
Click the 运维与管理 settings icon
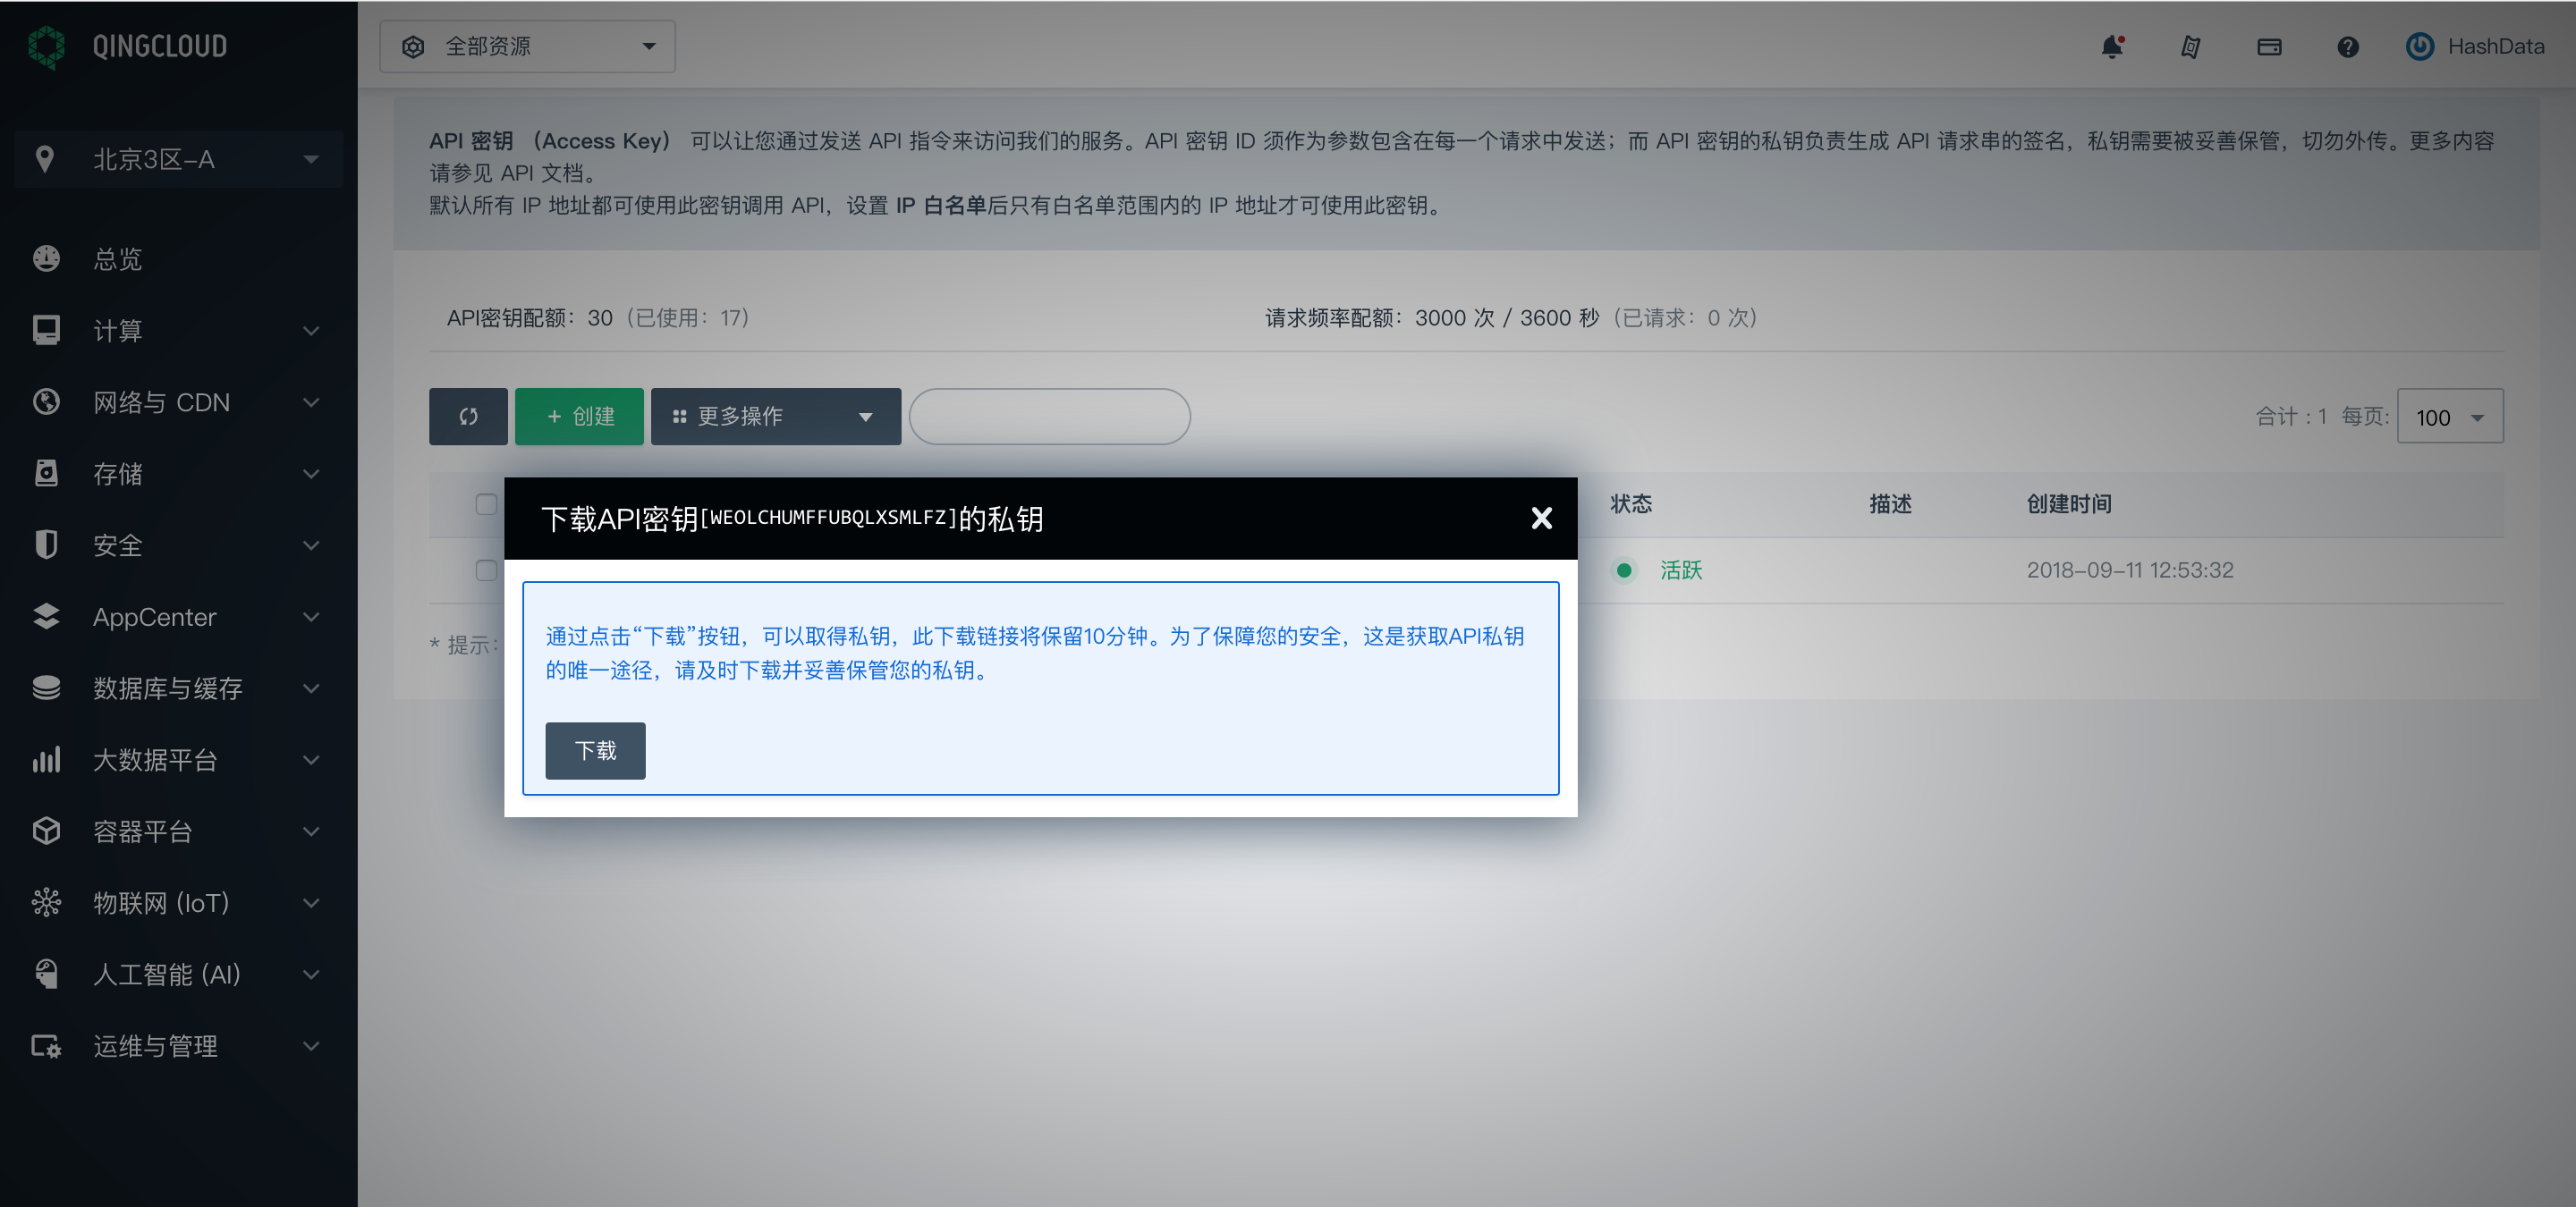(46, 1046)
